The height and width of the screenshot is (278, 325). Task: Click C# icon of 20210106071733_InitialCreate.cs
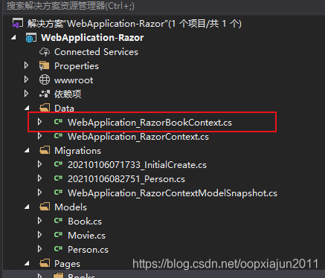pyautogui.click(x=58, y=164)
